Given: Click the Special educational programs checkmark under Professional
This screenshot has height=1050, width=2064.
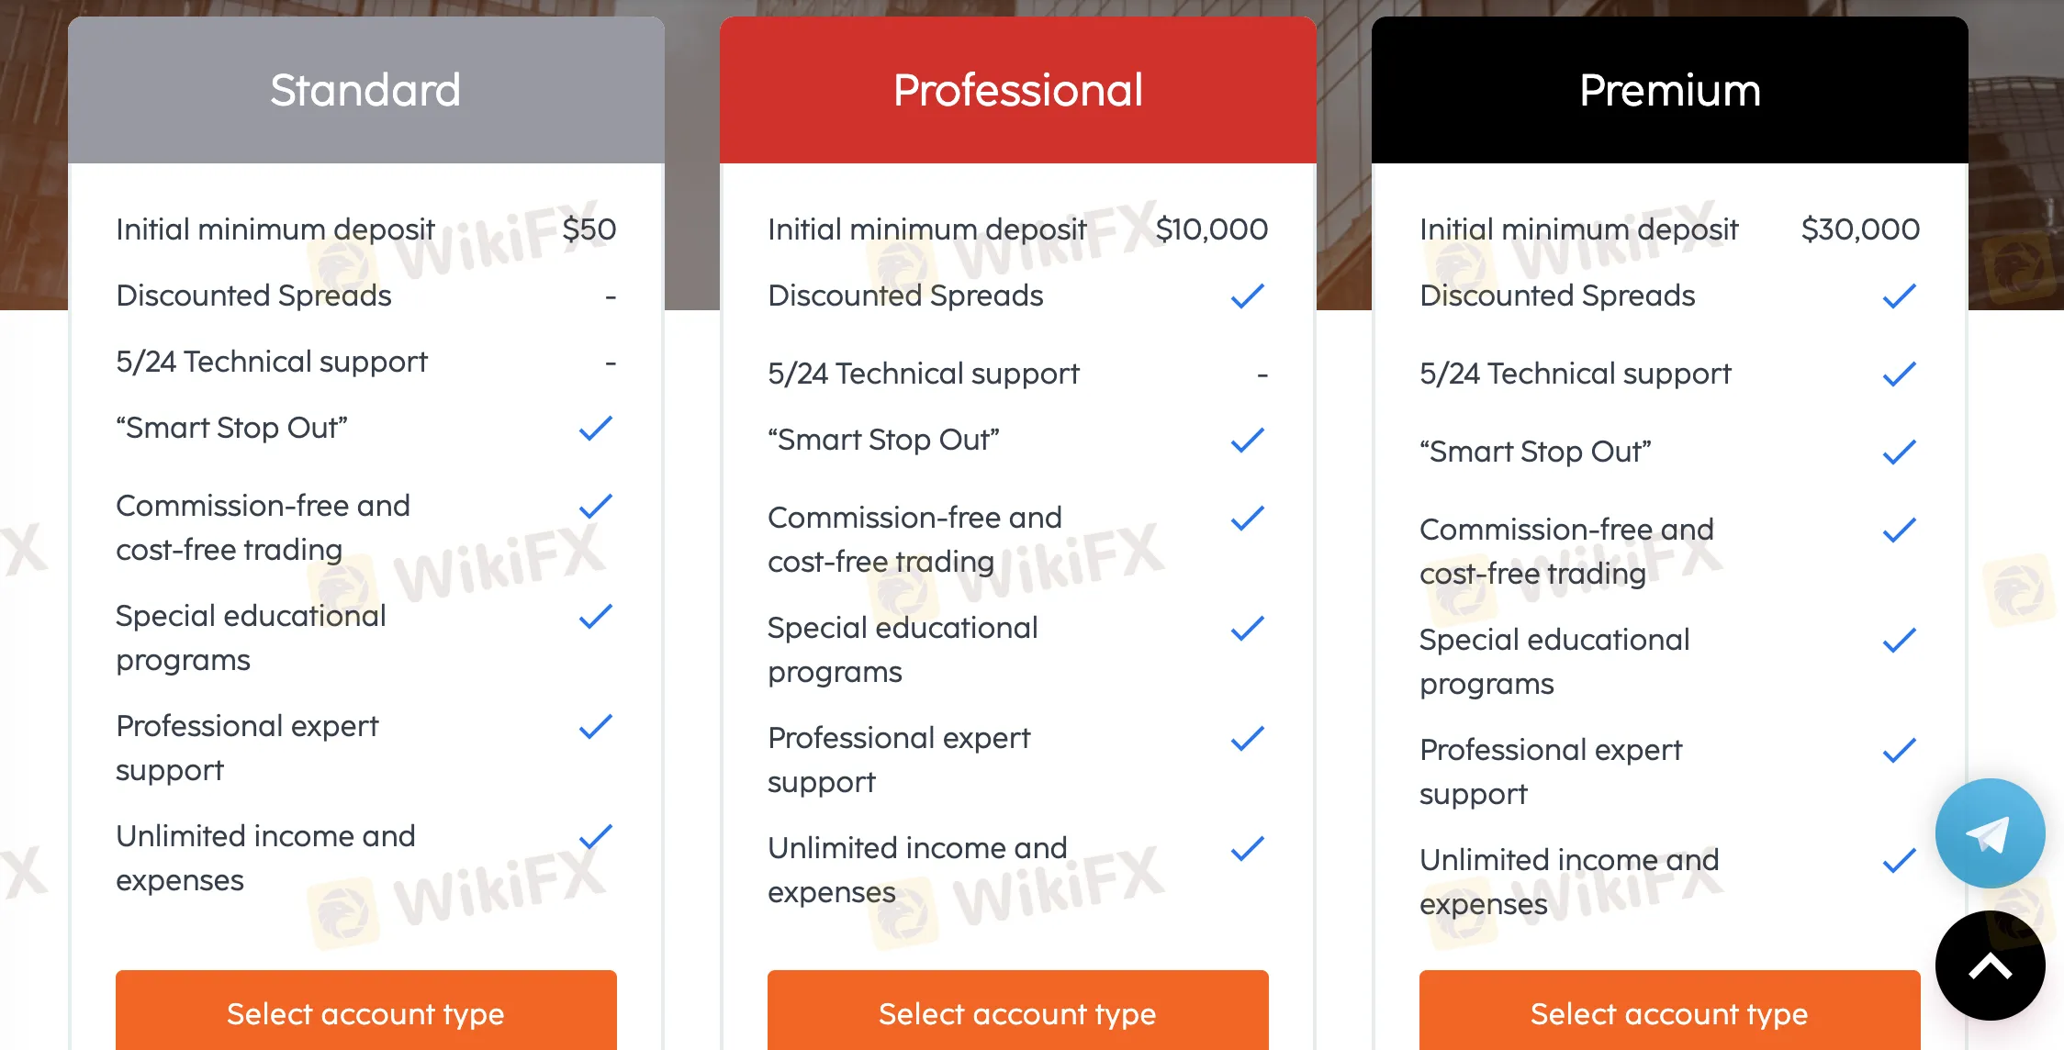Looking at the screenshot, I should coord(1247,627).
